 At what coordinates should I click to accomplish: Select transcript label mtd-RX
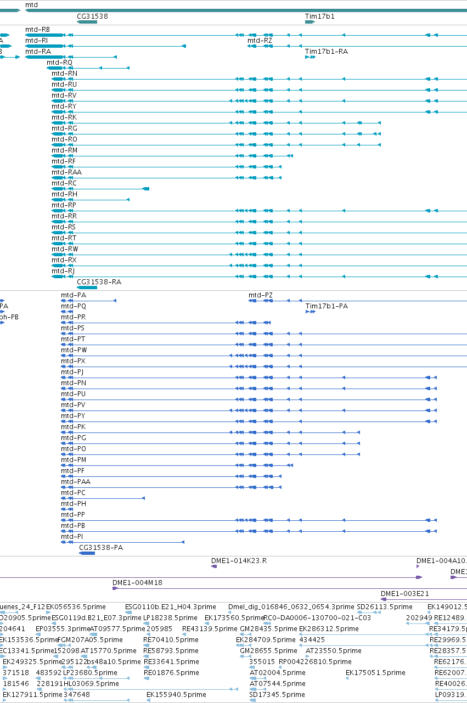pyautogui.click(x=64, y=260)
